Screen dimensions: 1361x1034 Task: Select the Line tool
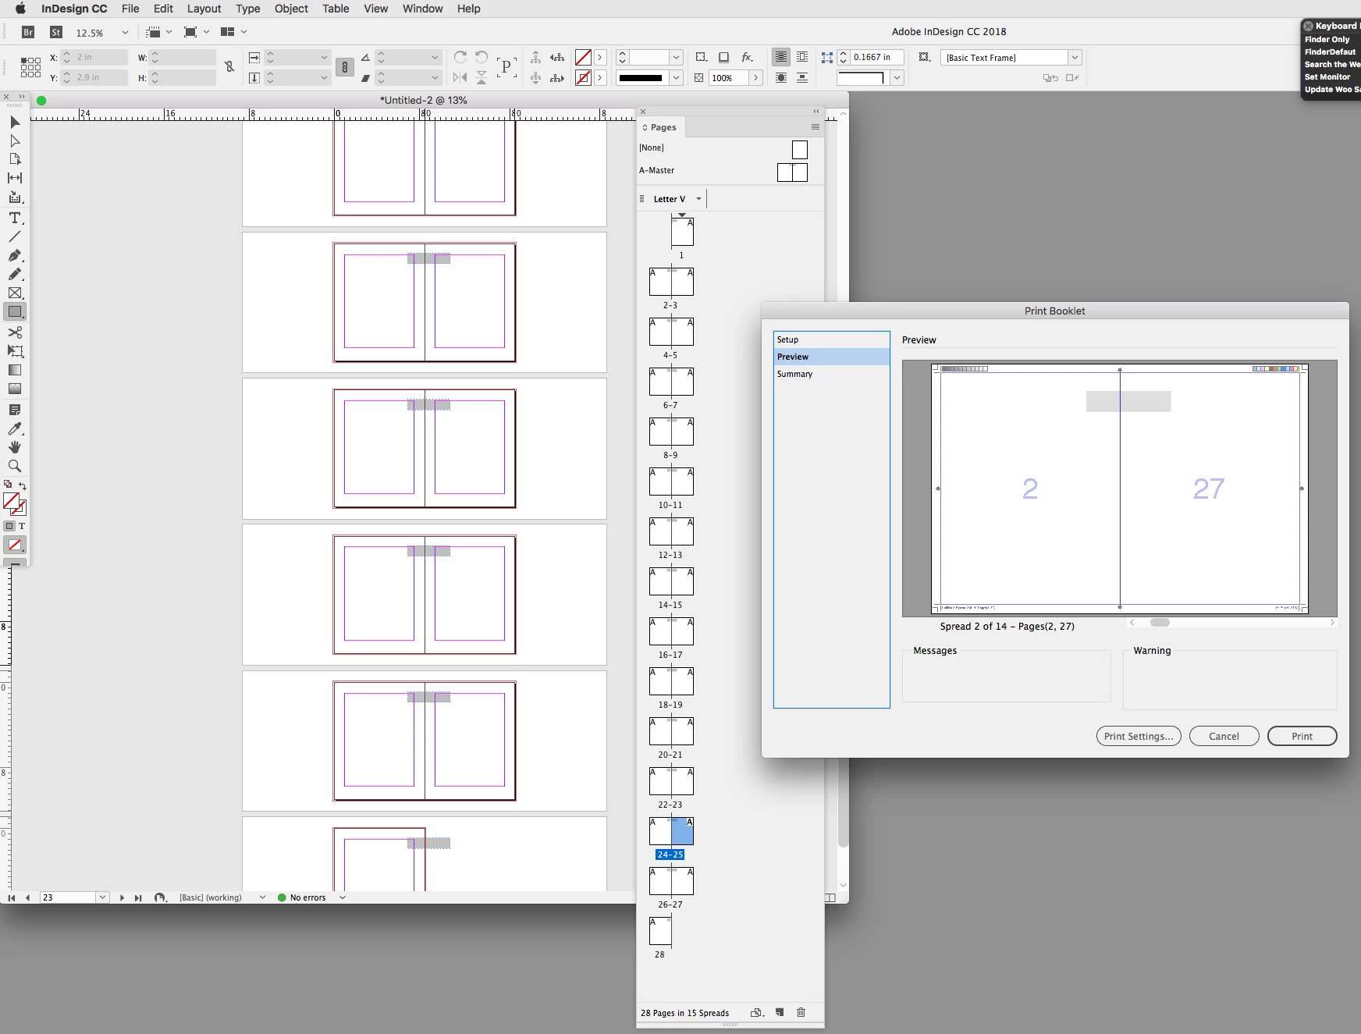15,236
